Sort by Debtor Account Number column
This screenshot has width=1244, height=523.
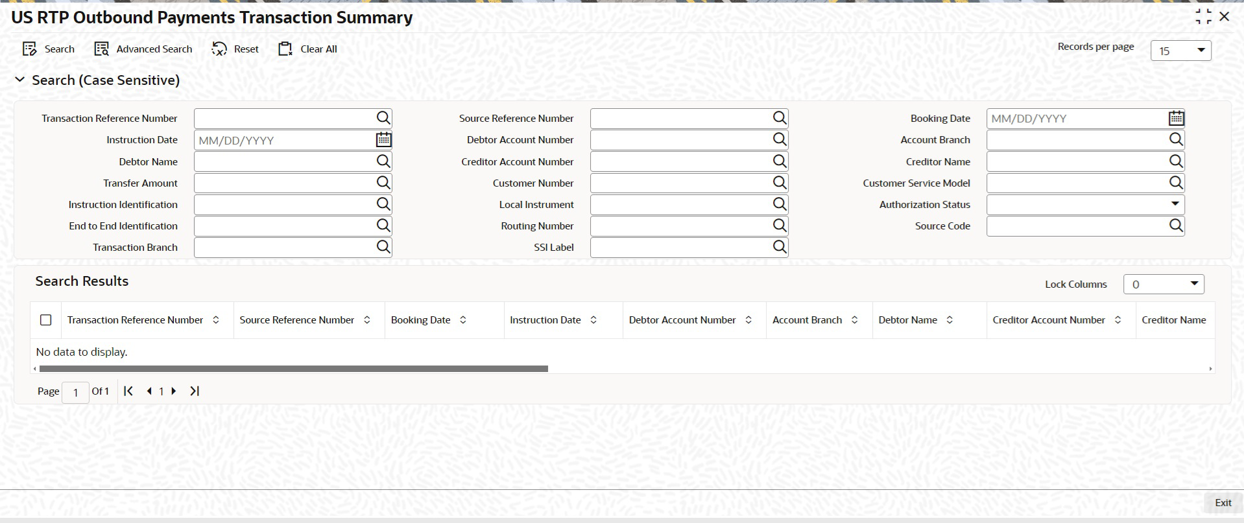(x=748, y=320)
